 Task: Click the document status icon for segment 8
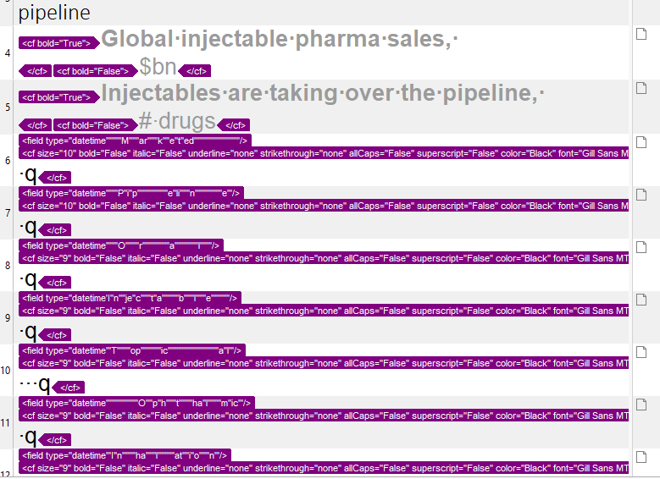tap(641, 247)
